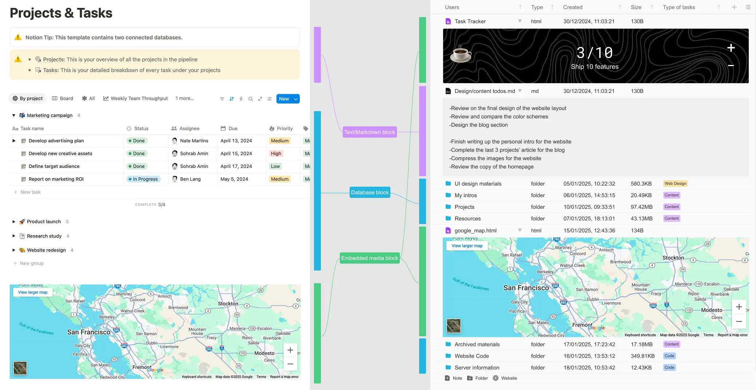Click View larger map on right map

coord(467,246)
